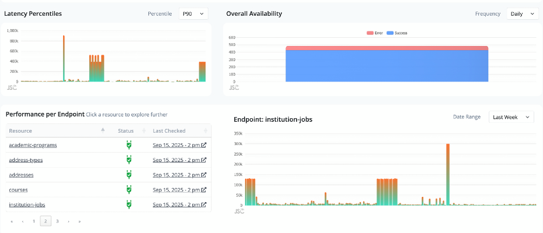Click the red Error legend color swatch
This screenshot has height=233, width=543.
pyautogui.click(x=370, y=33)
